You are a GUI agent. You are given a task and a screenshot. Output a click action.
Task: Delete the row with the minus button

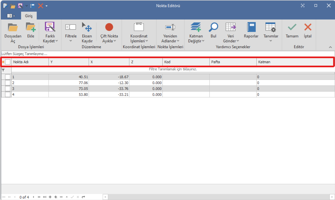(61, 197)
